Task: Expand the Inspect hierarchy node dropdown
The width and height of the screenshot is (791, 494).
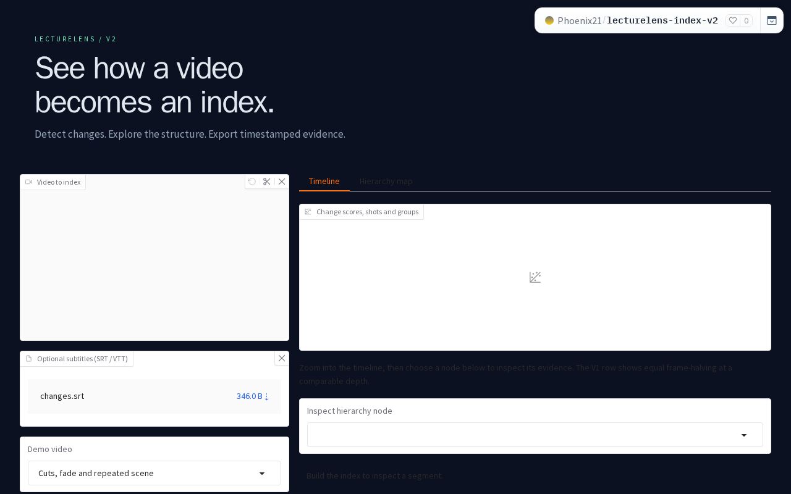Action: click(x=535, y=435)
